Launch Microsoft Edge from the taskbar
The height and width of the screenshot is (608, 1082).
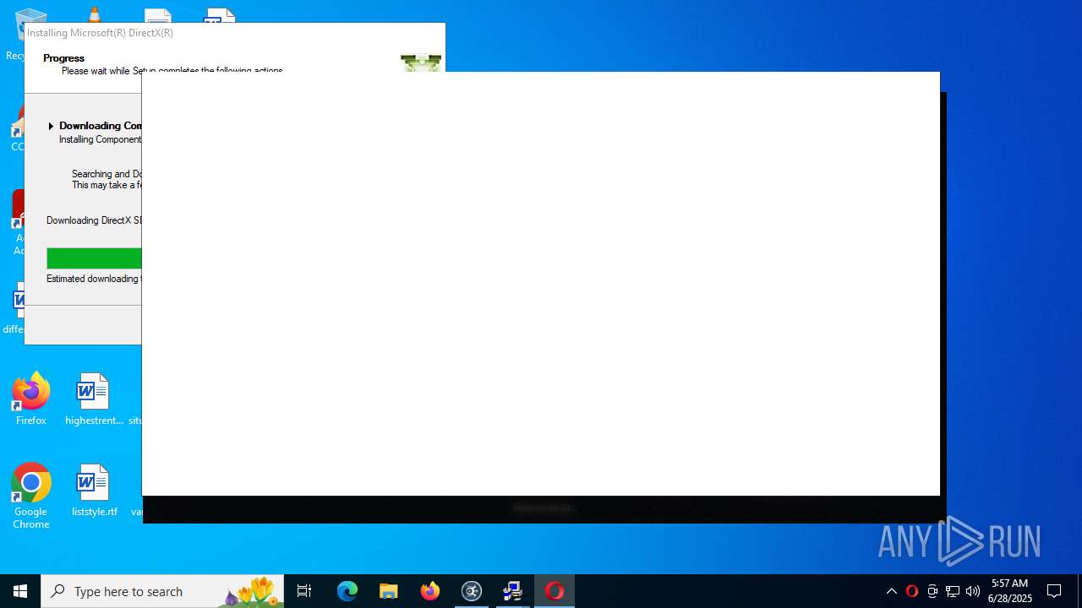(347, 591)
